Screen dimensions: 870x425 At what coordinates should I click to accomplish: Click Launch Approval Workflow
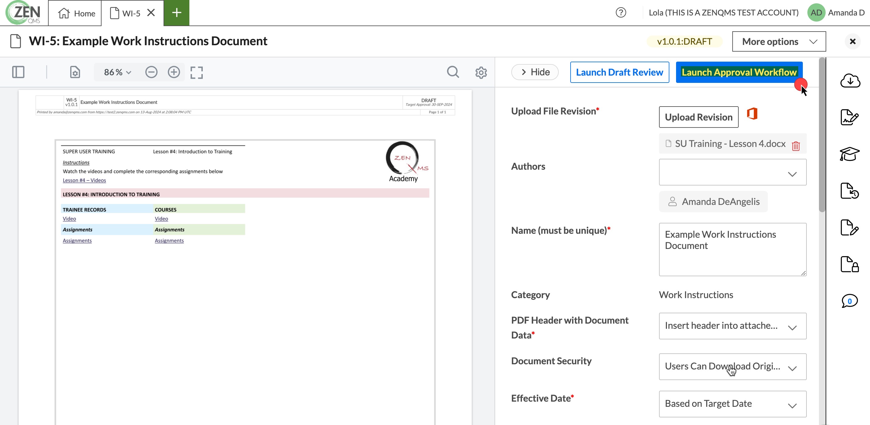pyautogui.click(x=739, y=72)
